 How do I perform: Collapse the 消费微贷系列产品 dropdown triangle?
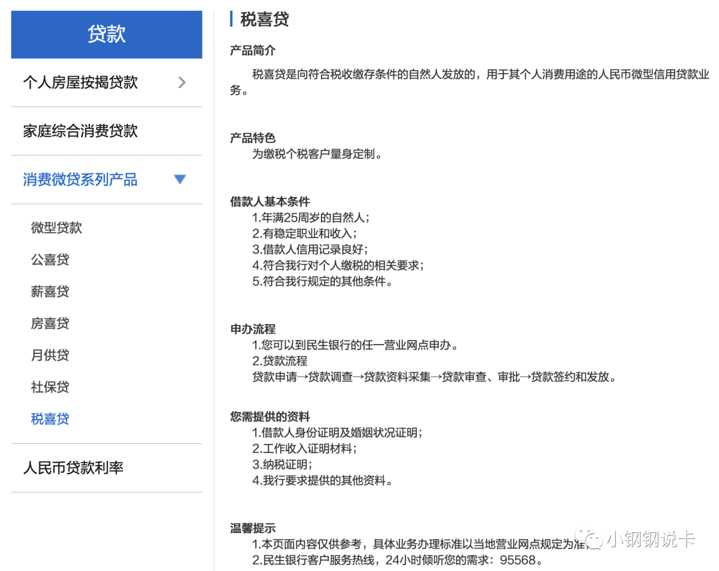point(180,179)
